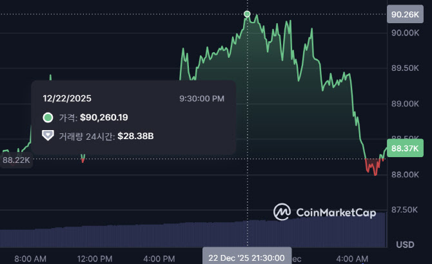Click the 90.26K crosshair price label
The height and width of the screenshot is (264, 432).
[x=405, y=14]
